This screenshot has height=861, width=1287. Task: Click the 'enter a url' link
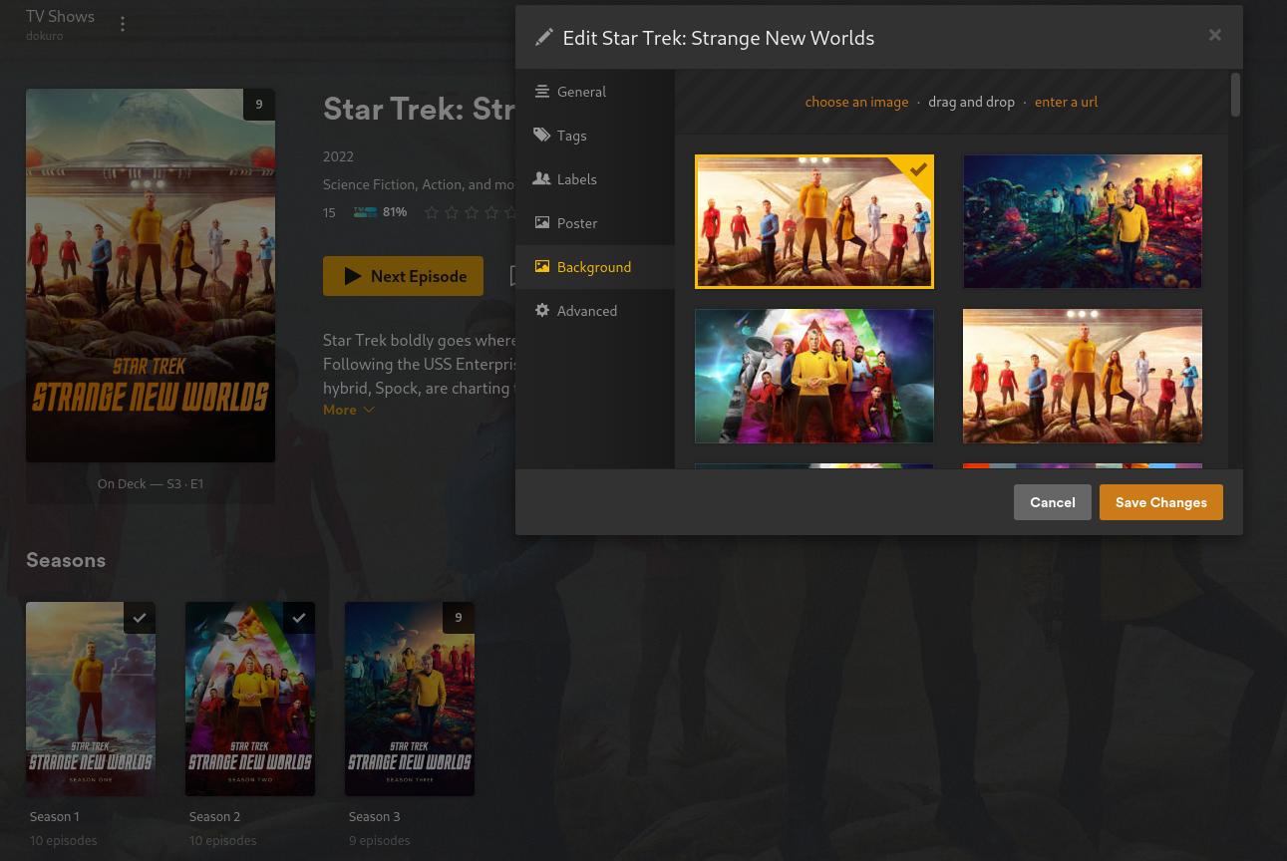point(1066,102)
